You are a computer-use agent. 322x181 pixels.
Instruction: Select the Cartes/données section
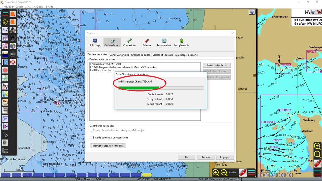112,42
